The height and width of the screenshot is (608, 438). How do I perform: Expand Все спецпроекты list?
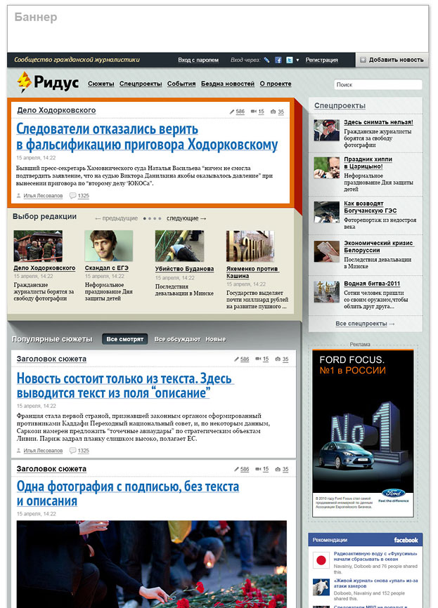pos(365,324)
